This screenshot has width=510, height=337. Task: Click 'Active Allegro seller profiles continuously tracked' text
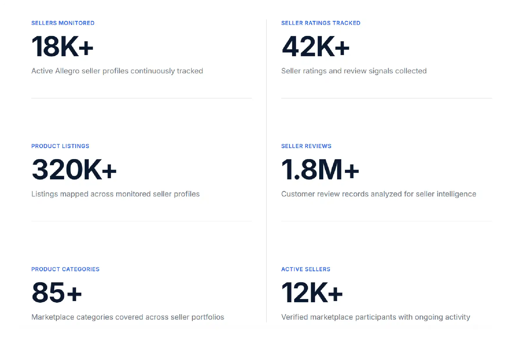[117, 71]
